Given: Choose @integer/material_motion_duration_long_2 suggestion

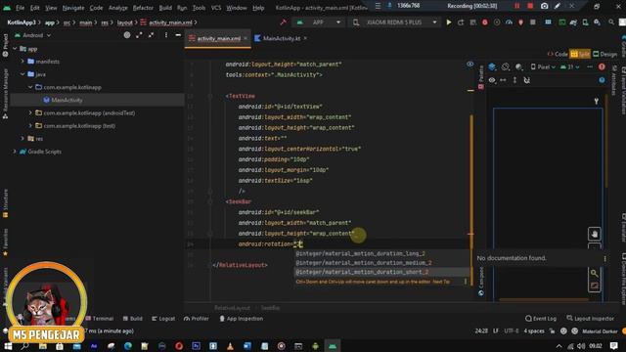Looking at the screenshot, I should (382, 253).
